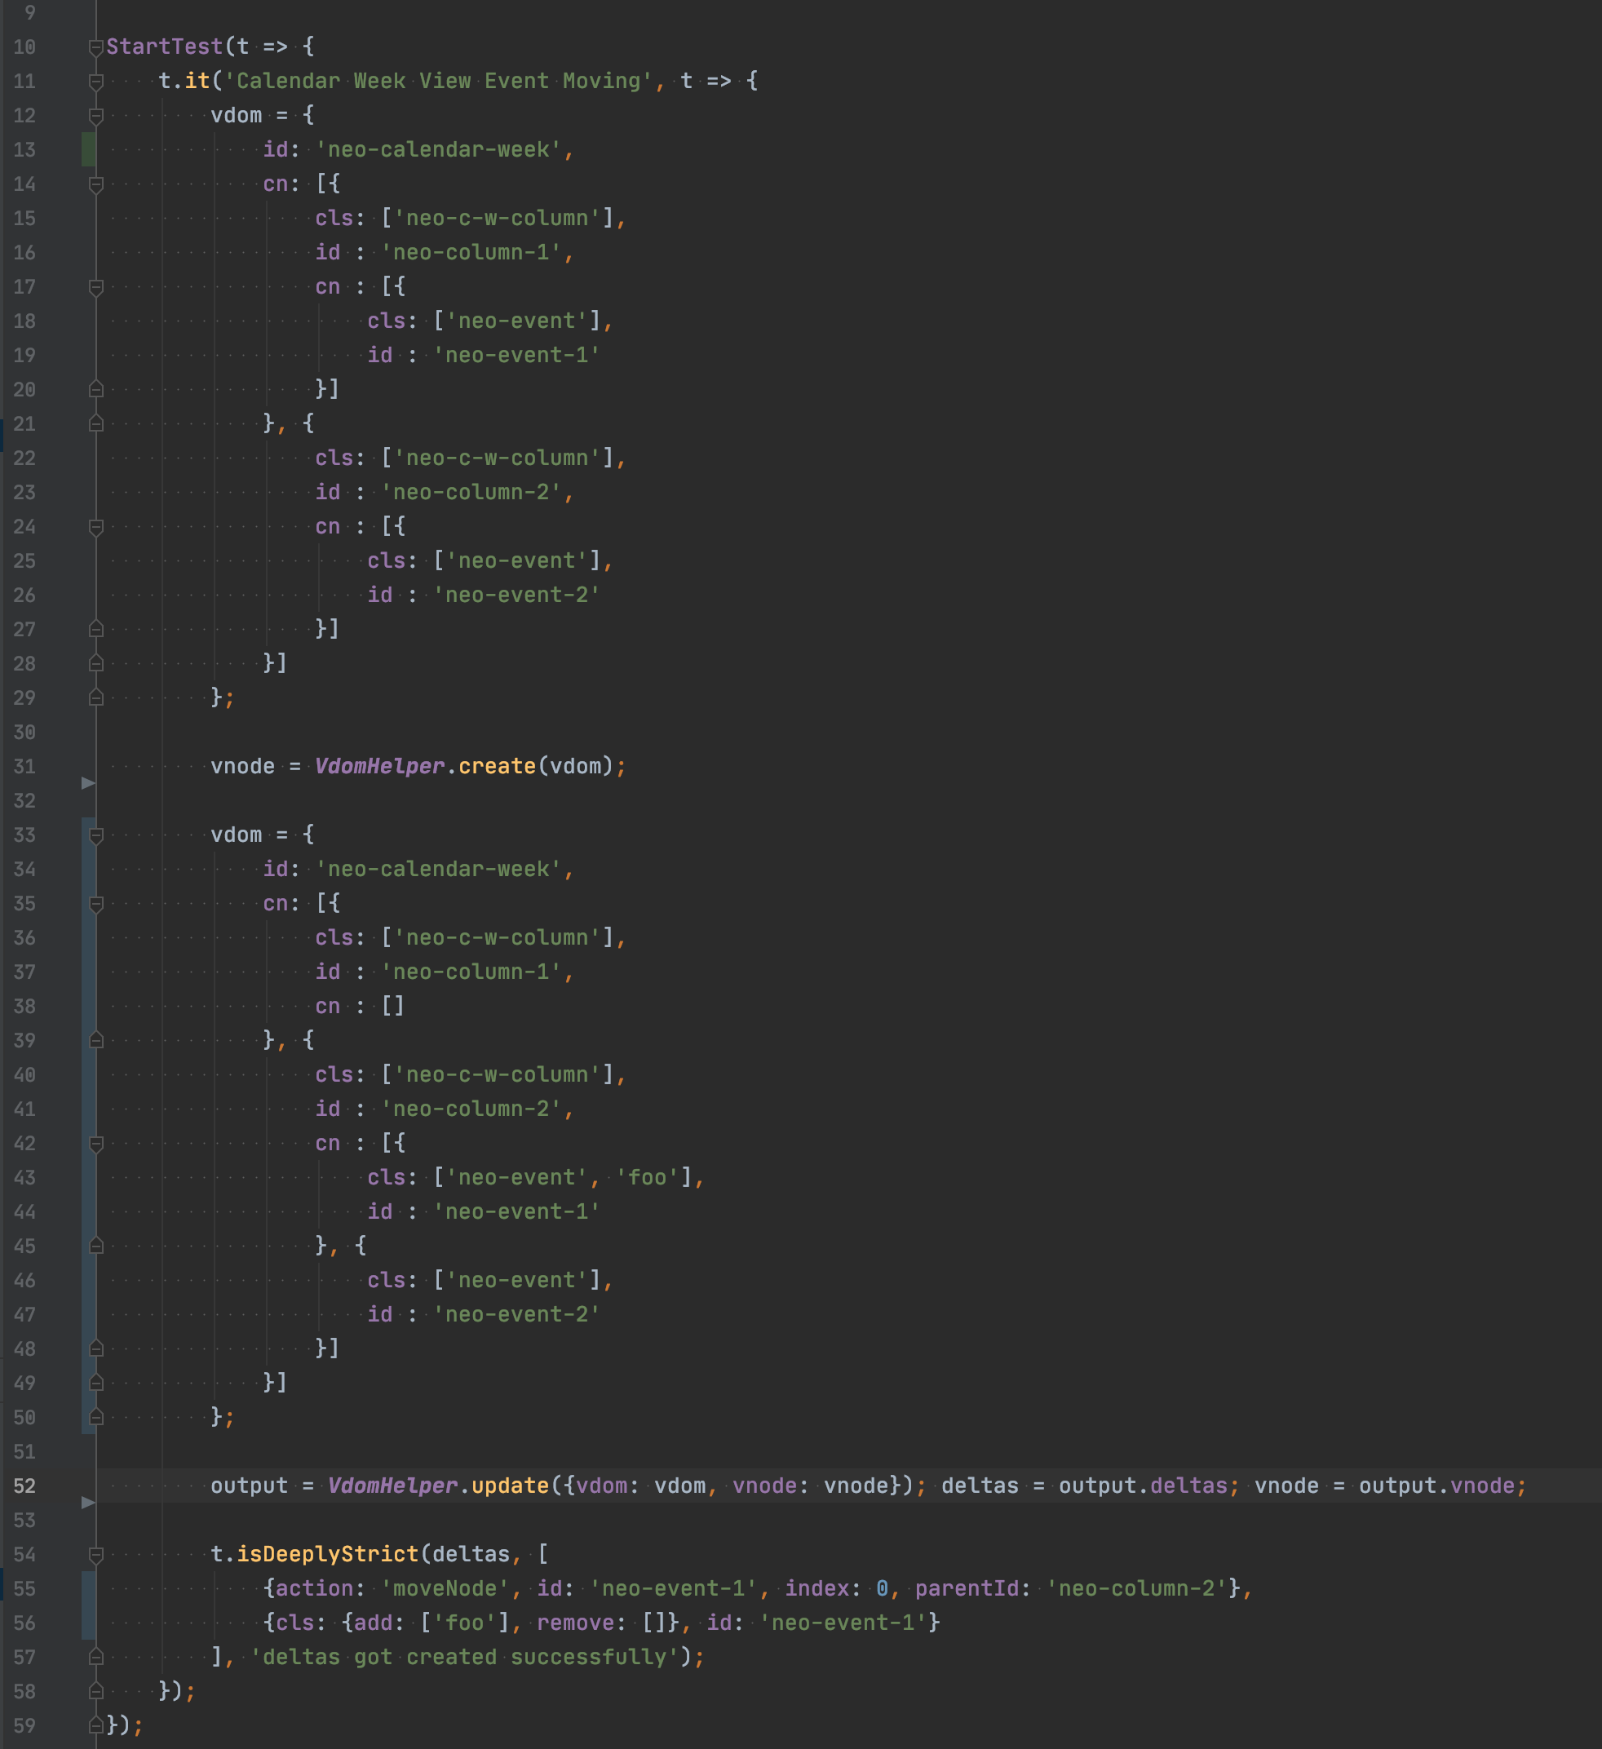
Task: Click line number 31 in gutter
Action: tap(24, 767)
